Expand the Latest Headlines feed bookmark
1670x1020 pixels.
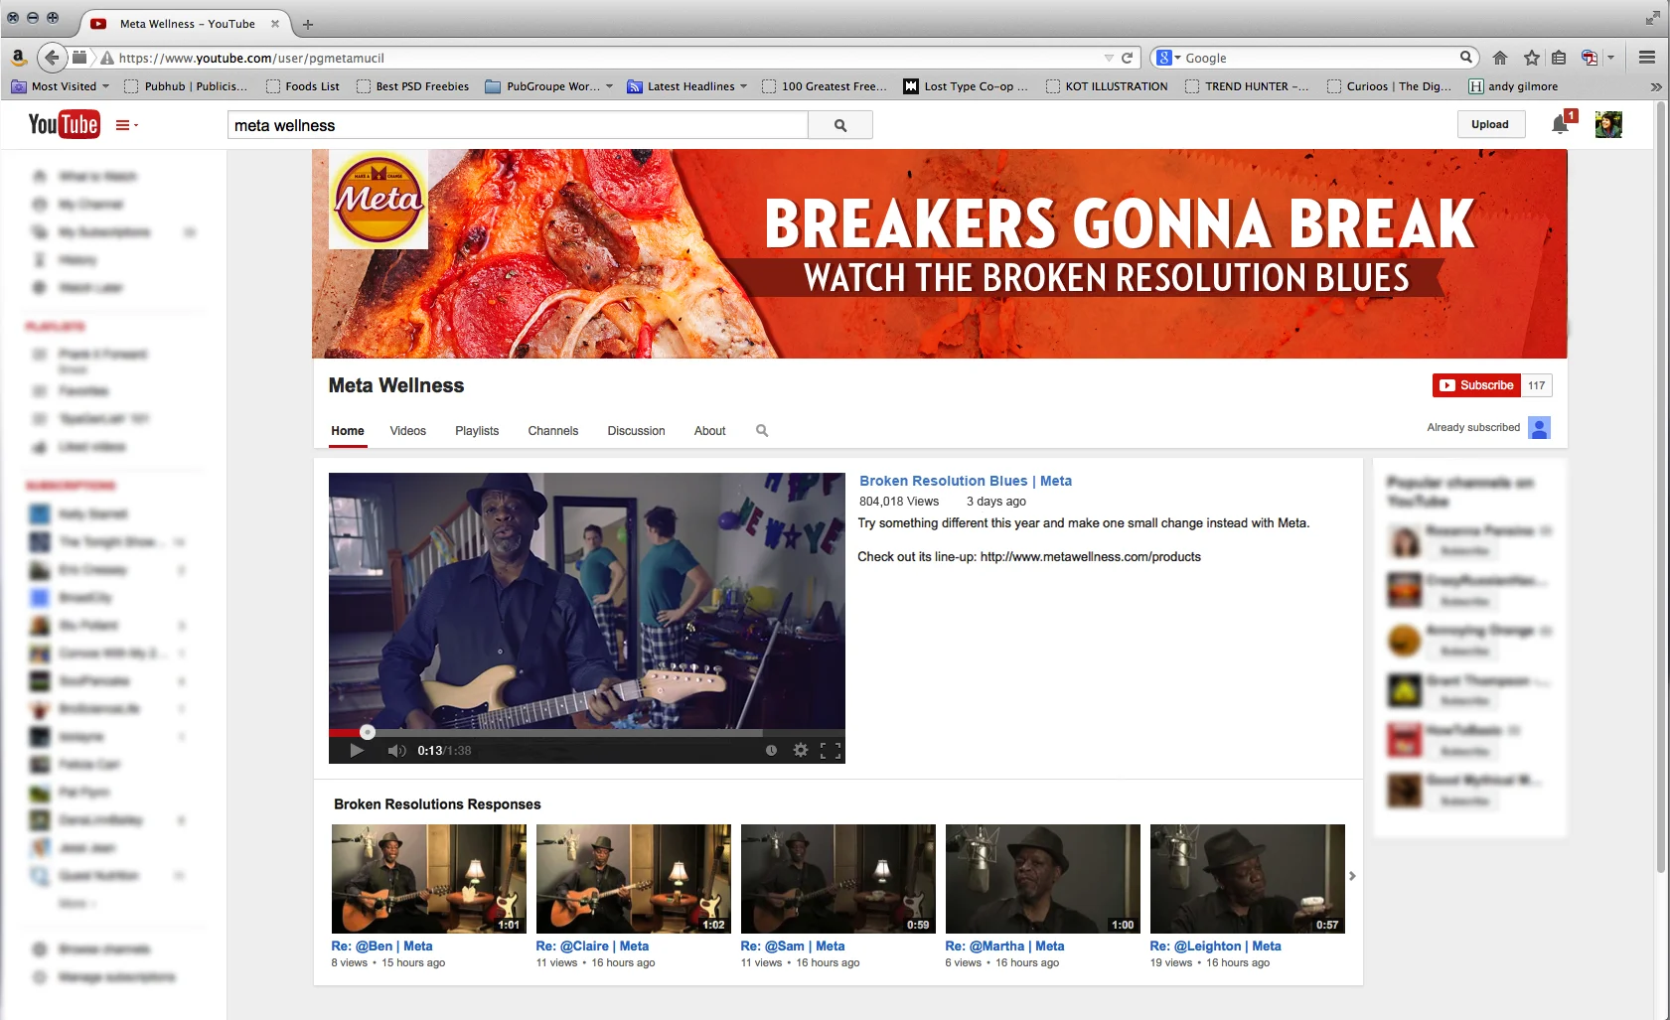[686, 86]
